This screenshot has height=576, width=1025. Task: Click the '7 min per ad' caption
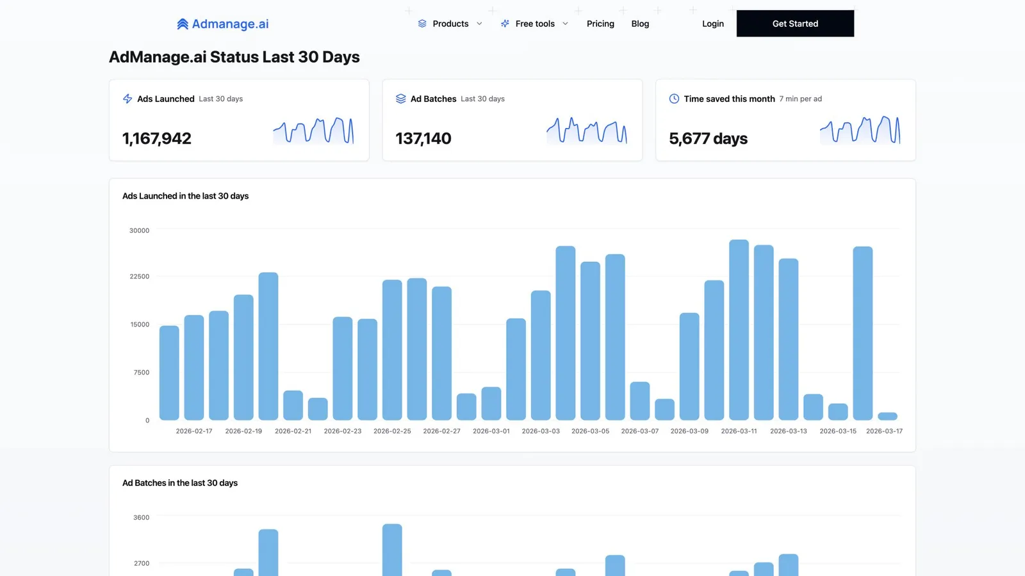(x=800, y=99)
